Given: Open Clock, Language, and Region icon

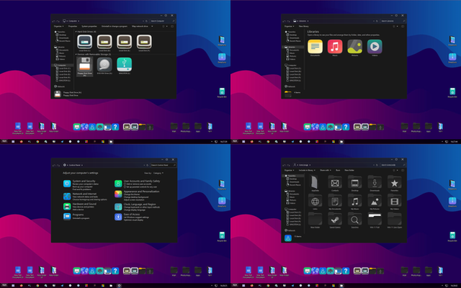Looking at the screenshot, I should click(x=118, y=207).
